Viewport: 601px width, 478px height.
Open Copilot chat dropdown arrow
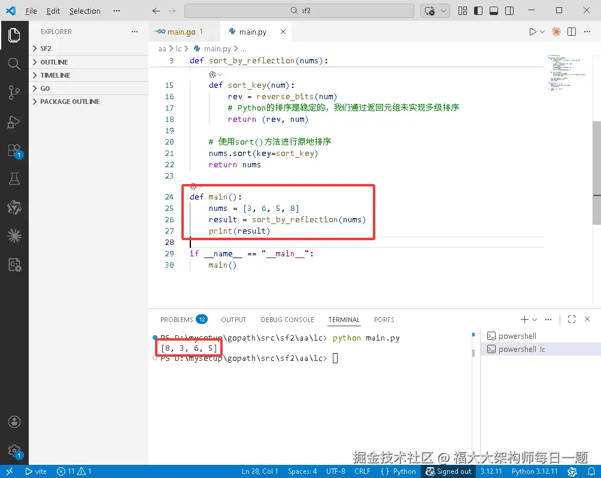pos(444,11)
